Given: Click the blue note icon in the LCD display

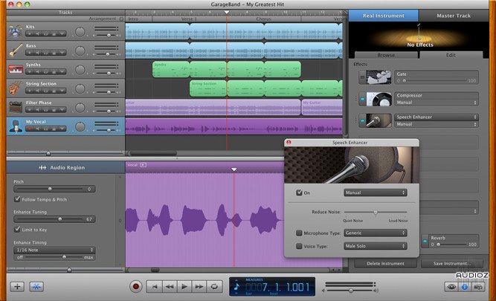Looking at the screenshot, I should [x=236, y=287].
